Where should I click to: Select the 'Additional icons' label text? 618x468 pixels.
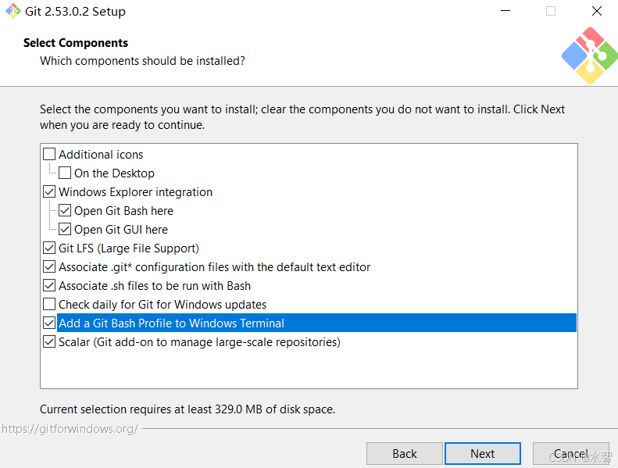pos(101,155)
